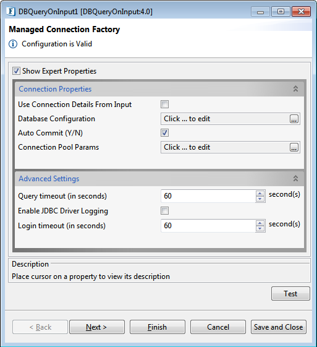This screenshot has width=317, height=347.
Task: Click the Finish button
Action: (x=158, y=327)
